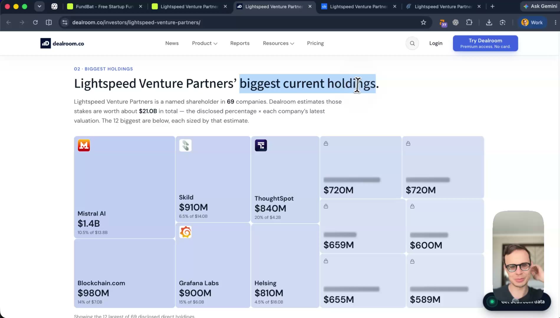The image size is (560, 318).
Task: Click the Get Dealroom data button
Action: (517, 302)
